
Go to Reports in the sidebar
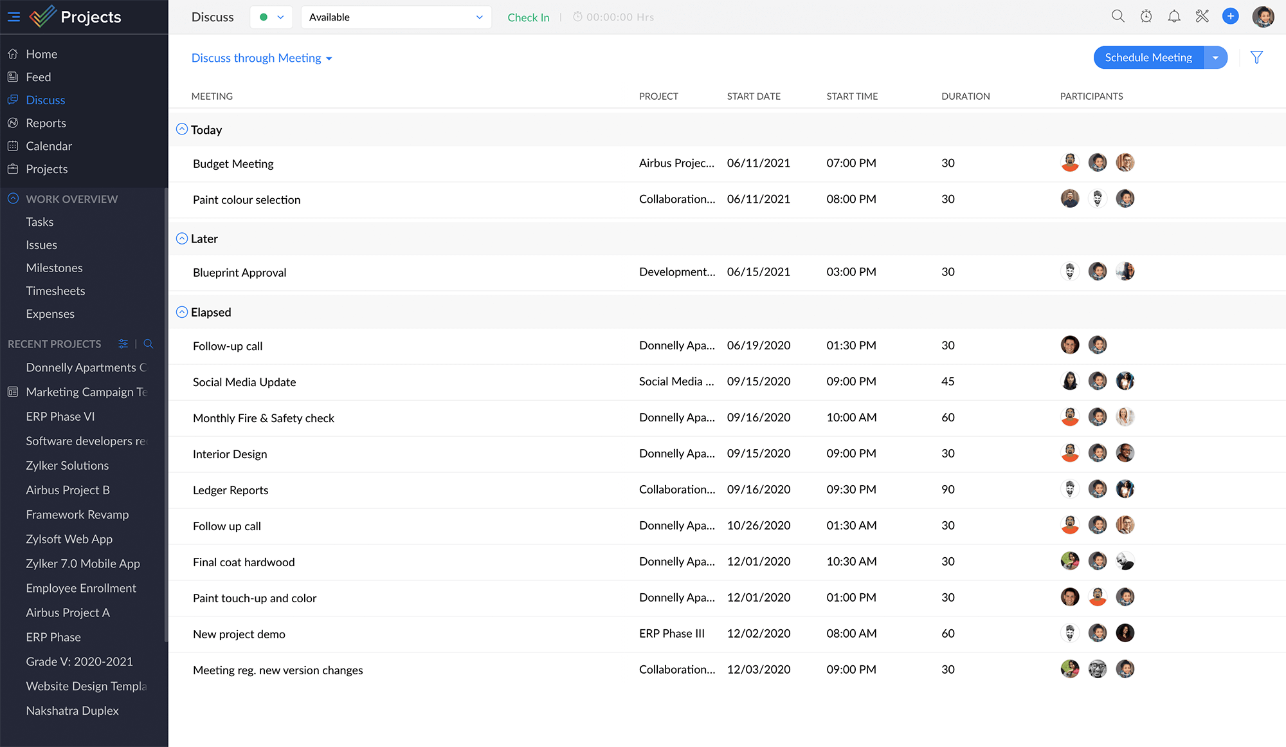click(46, 123)
